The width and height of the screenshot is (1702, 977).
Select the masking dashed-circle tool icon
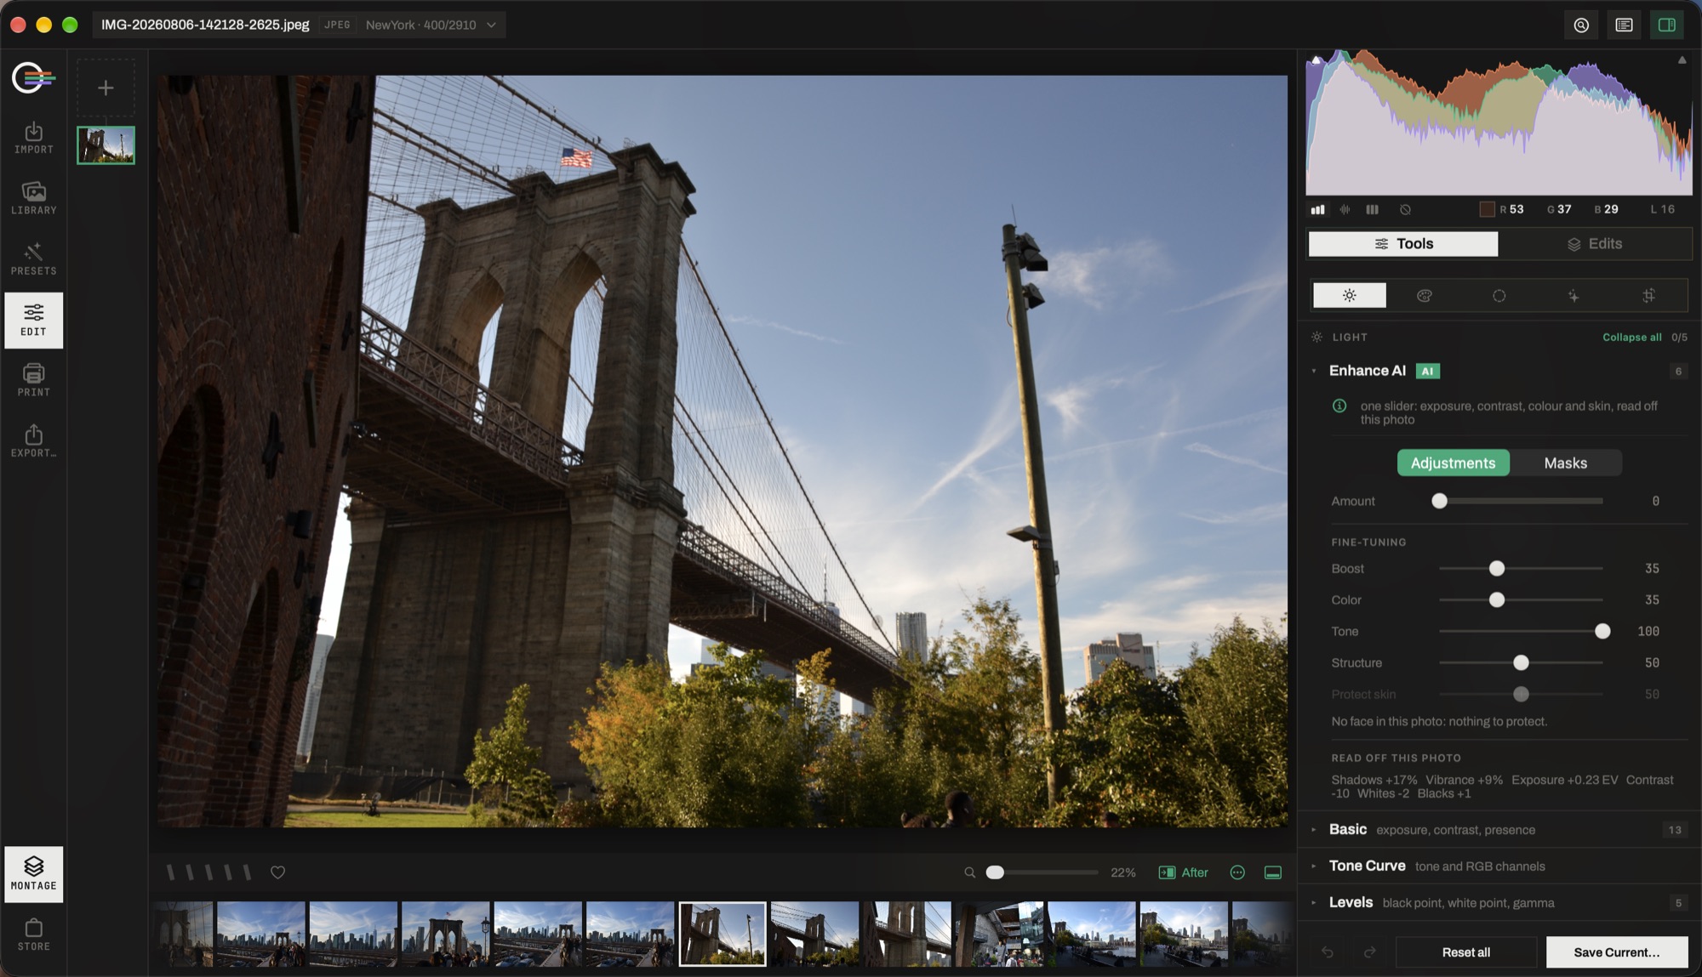coord(1499,296)
